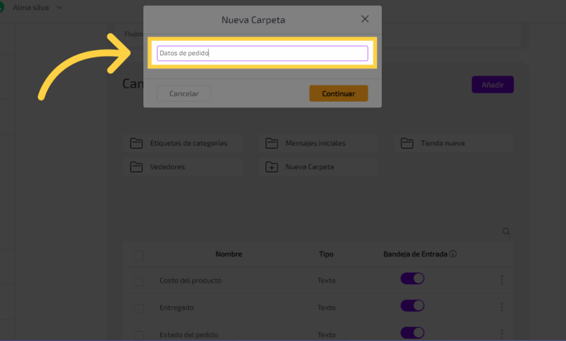This screenshot has width=566, height=341.
Task: Close the Nueva Carpeta dialog
Action: pyautogui.click(x=365, y=19)
